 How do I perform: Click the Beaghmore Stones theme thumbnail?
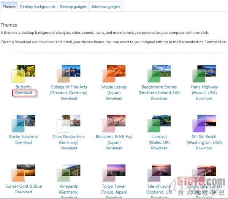159,74
